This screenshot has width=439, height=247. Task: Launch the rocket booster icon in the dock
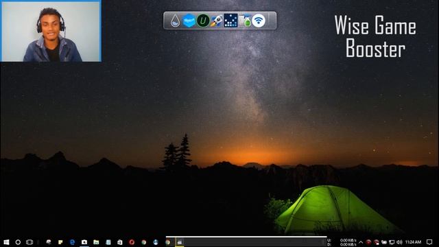tap(217, 21)
